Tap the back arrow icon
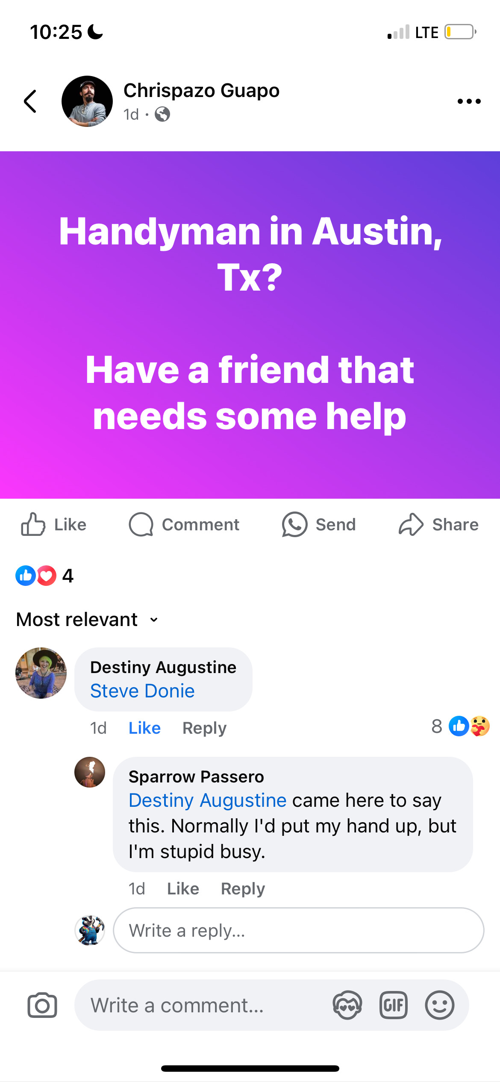The image size is (500, 1082). (30, 101)
